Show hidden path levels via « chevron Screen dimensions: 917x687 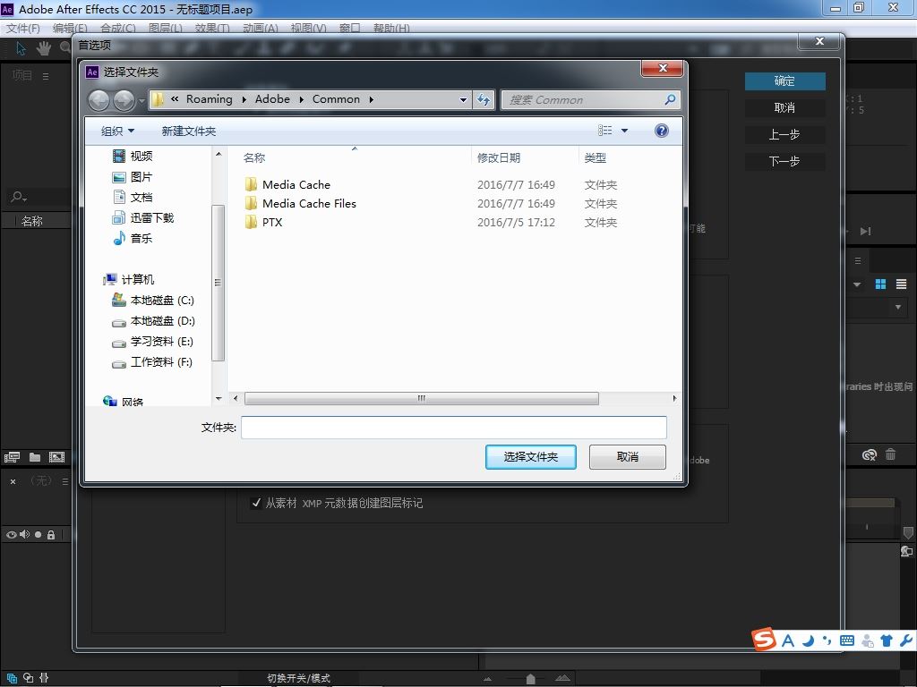click(175, 99)
